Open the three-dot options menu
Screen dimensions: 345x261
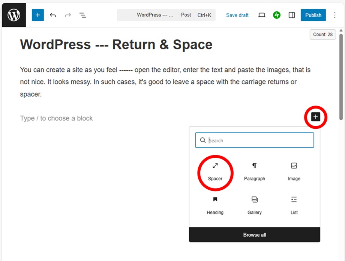coord(335,15)
